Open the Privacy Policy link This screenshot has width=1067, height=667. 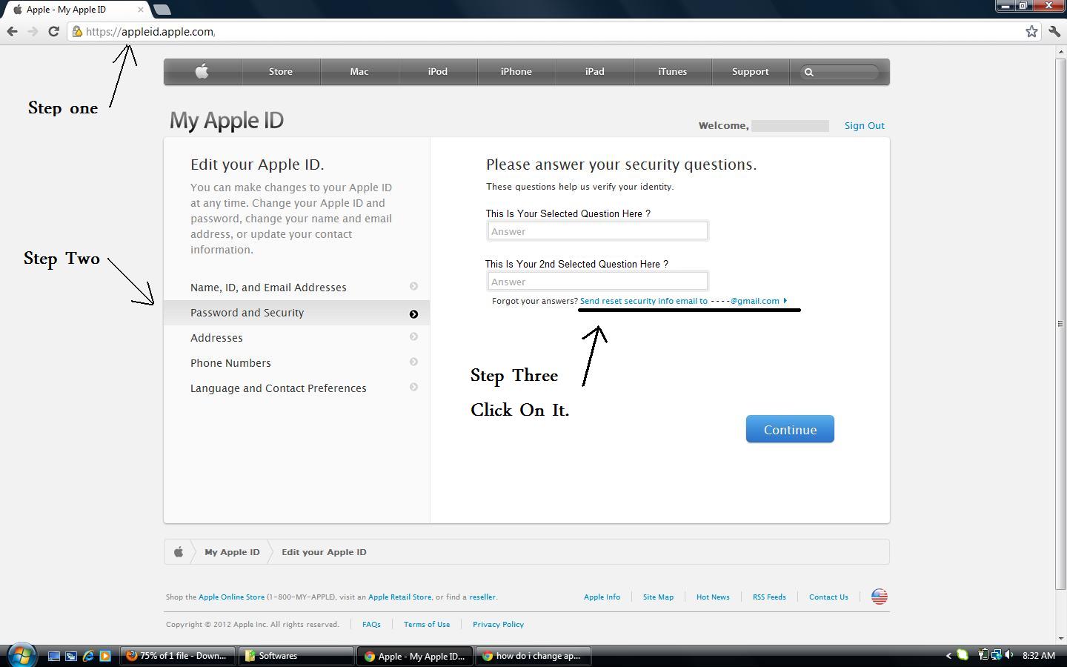click(498, 624)
